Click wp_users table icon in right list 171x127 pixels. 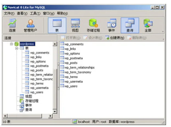[62, 86]
